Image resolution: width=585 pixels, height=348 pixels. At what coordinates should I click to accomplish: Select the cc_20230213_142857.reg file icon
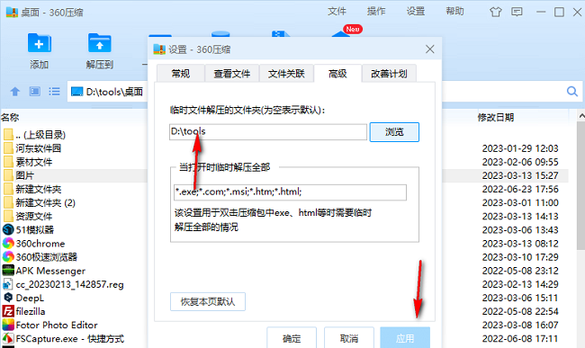tap(8, 284)
